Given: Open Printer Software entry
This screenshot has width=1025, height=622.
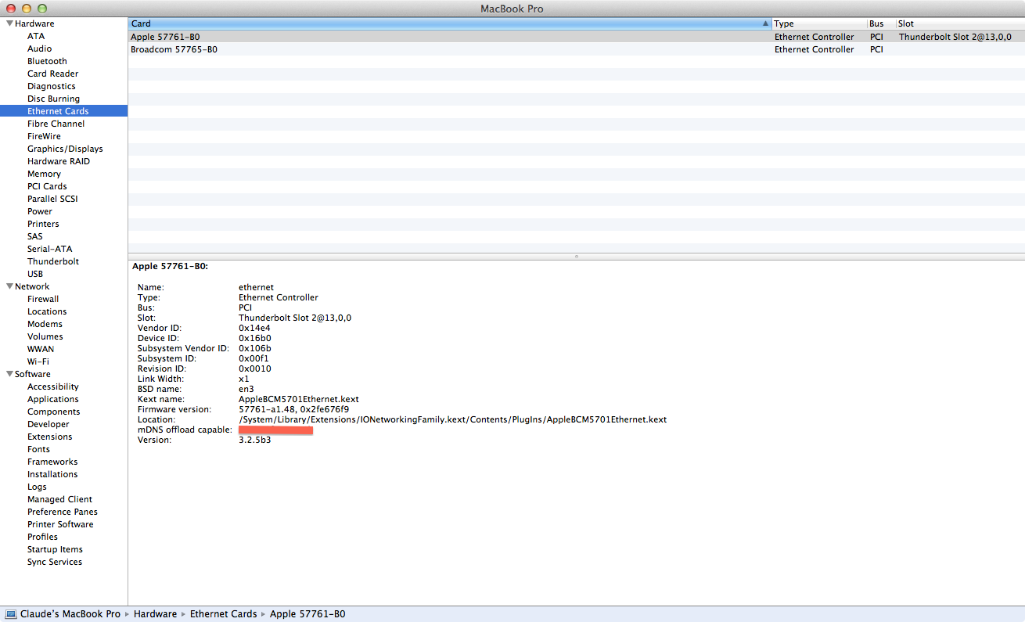Looking at the screenshot, I should point(60,524).
